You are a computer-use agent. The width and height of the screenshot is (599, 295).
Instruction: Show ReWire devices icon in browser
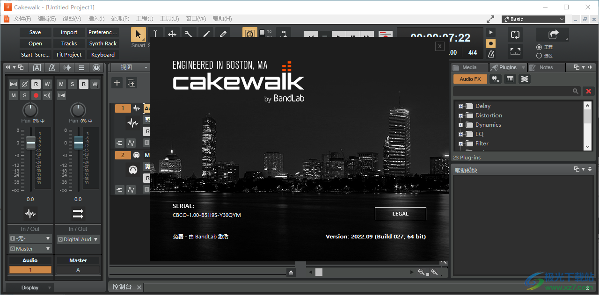click(525, 79)
